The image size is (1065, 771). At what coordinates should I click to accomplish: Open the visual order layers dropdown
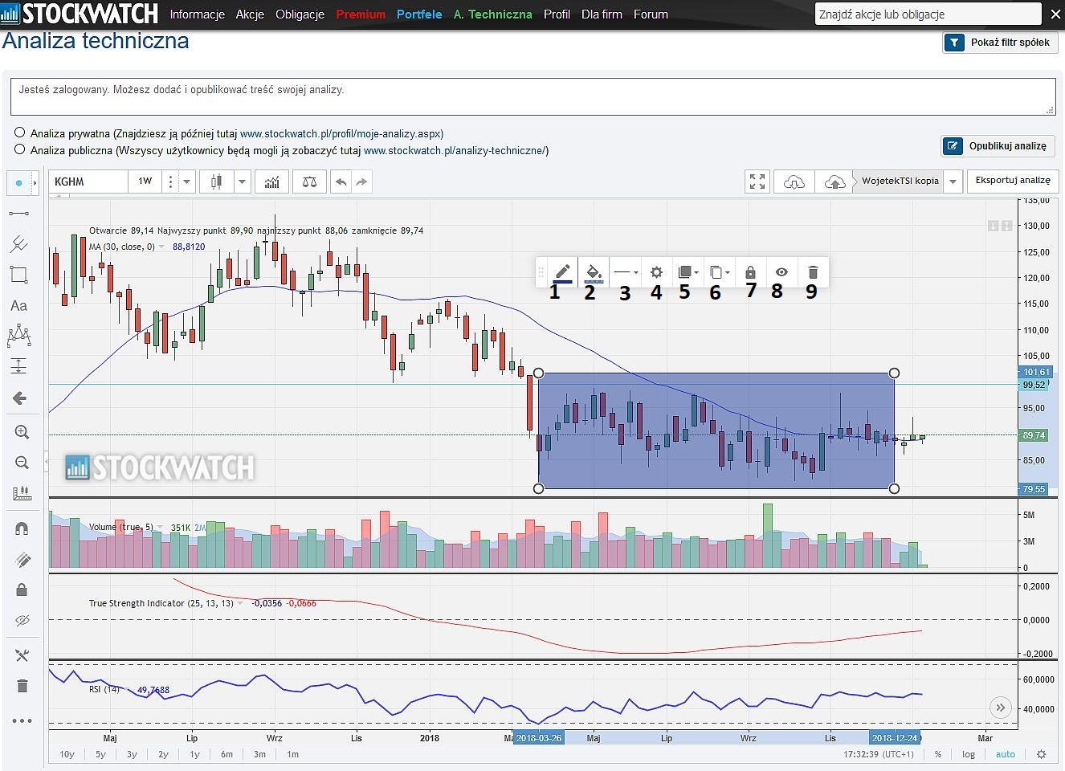click(x=688, y=272)
